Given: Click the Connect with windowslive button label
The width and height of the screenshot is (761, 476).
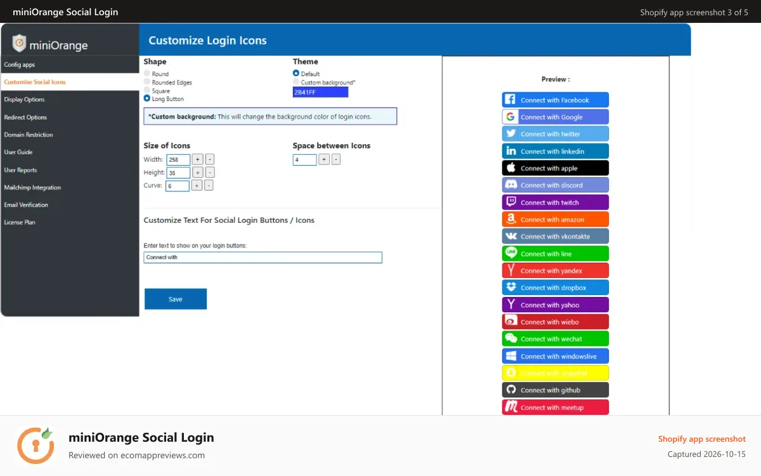Looking at the screenshot, I should [559, 357].
